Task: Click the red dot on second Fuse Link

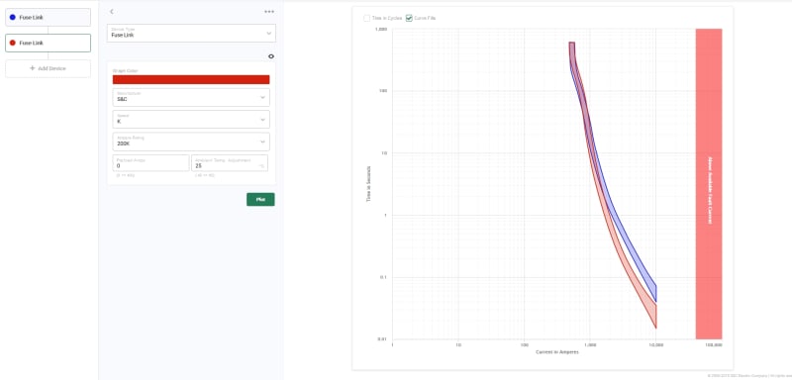Action: (13, 43)
